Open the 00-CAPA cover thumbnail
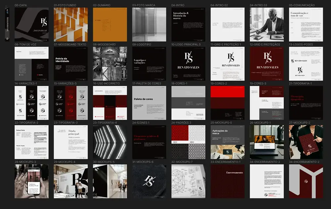The image size is (331, 209). point(31,24)
